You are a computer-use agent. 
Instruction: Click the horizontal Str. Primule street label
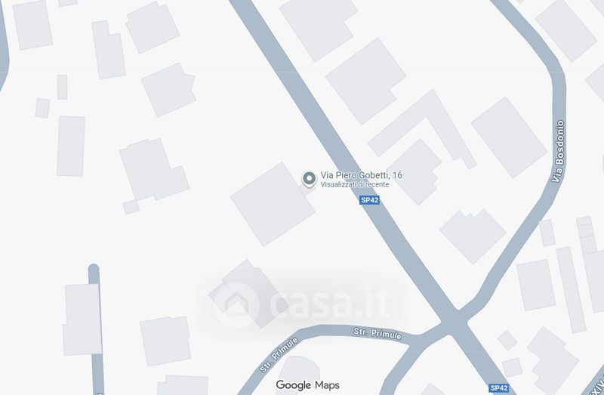click(377, 333)
